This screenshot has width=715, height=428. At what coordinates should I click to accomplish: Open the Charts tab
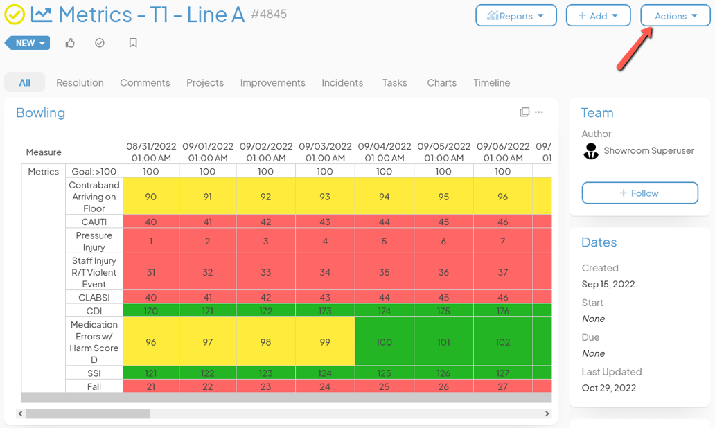tap(441, 82)
